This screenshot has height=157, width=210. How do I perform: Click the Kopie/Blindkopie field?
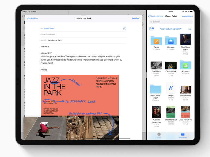point(83,34)
